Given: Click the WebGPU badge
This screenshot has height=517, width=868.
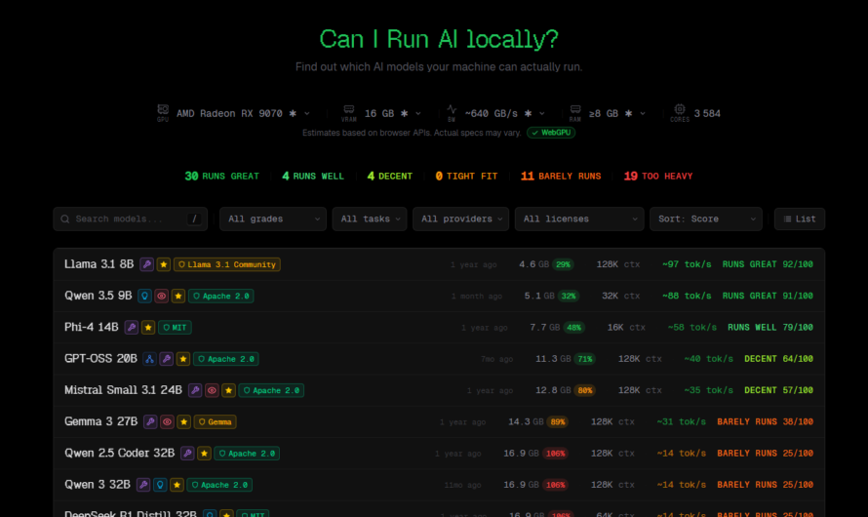Looking at the screenshot, I should pyautogui.click(x=551, y=133).
